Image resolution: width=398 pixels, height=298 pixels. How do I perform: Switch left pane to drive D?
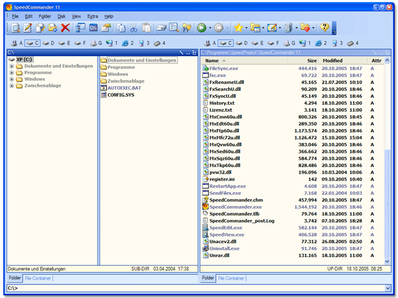click(48, 43)
